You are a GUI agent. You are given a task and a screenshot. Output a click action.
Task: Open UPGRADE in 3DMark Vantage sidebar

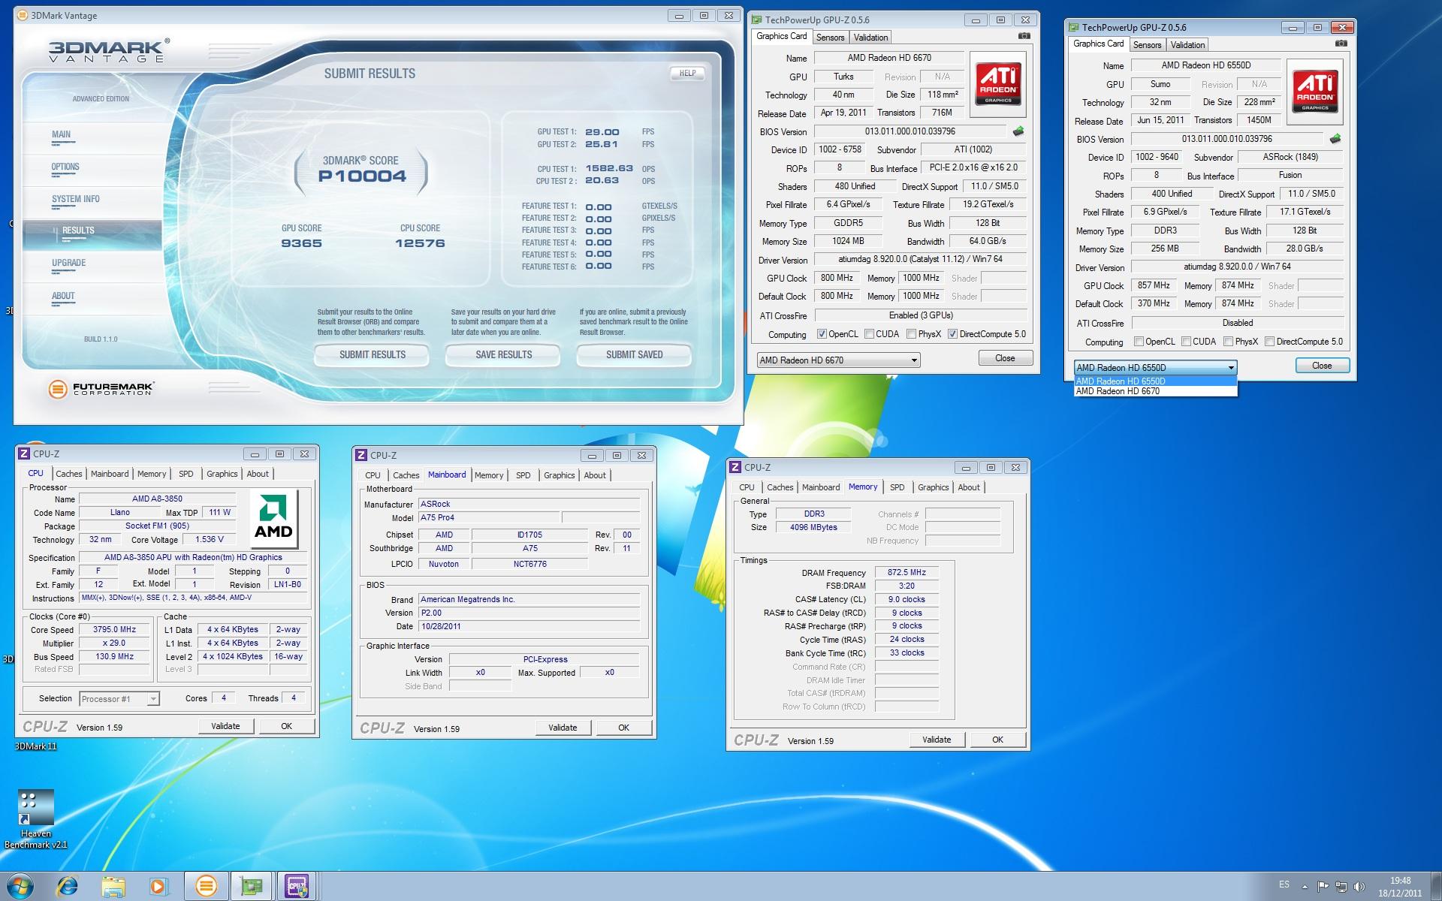pos(68,263)
